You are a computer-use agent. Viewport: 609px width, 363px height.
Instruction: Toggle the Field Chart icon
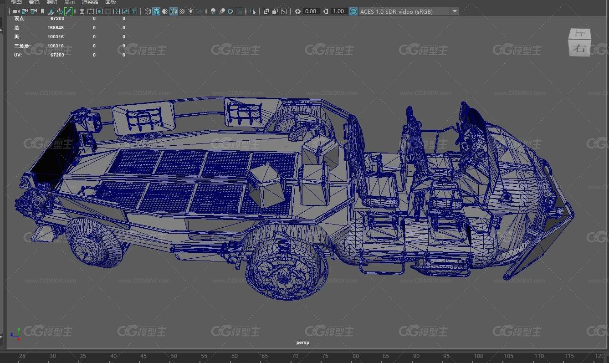[x=117, y=11]
